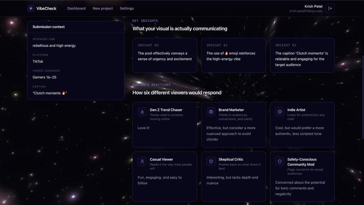Click the PLATFORM field label
Viewport: 364px width, 205px height.
[40, 55]
